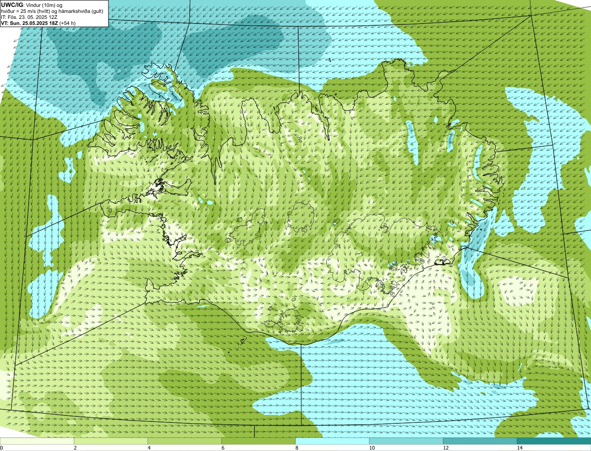Image resolution: width=591 pixels, height=451 pixels.
Task: Click the "10" scale tick label
Action: tap(372, 448)
